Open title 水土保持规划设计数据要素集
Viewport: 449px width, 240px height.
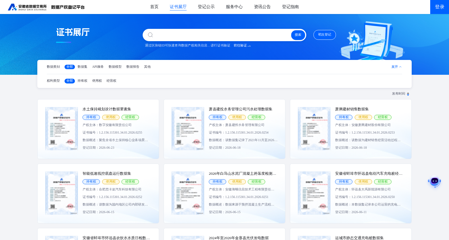coord(107,109)
